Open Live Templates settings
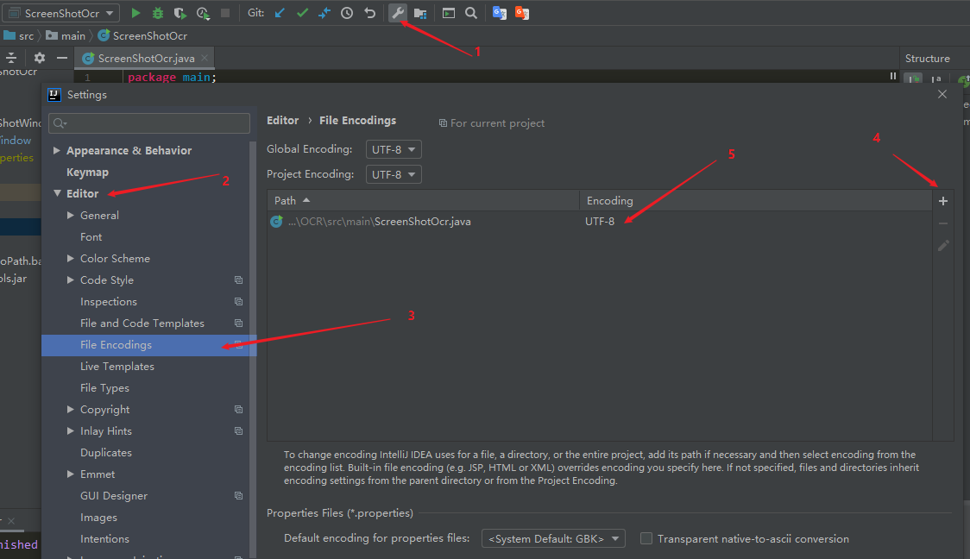The width and height of the screenshot is (970, 559). (x=117, y=366)
